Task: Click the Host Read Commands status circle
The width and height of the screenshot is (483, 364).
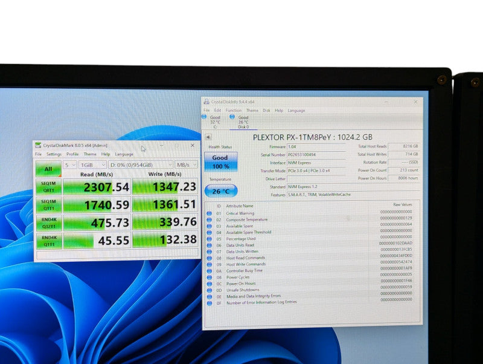Action: (209, 258)
